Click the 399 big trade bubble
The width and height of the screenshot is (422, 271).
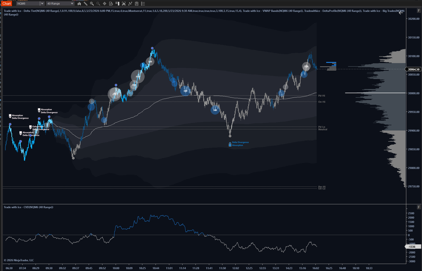[x=185, y=91]
